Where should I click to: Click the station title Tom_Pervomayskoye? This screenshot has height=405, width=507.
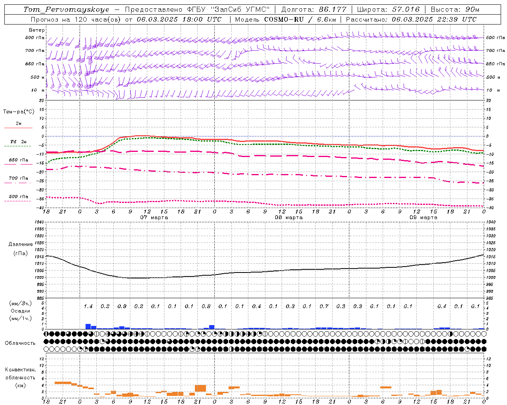click(x=66, y=9)
